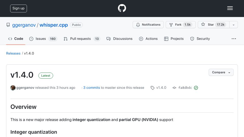This screenshot has width=244, height=137.
Task: Open the Security tab
Action: click(200, 39)
